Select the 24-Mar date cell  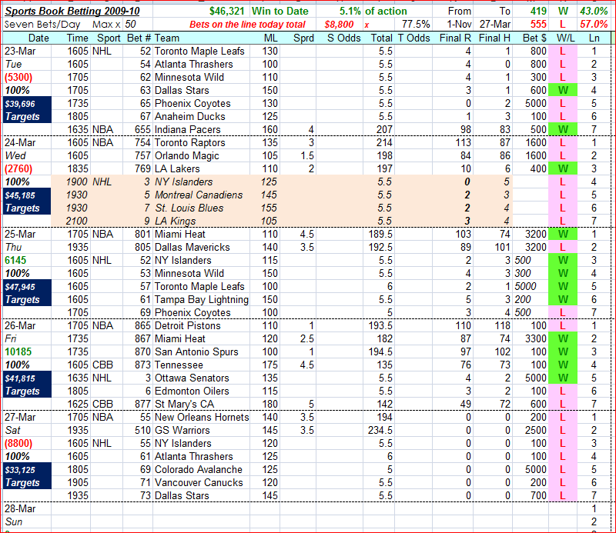[27, 142]
